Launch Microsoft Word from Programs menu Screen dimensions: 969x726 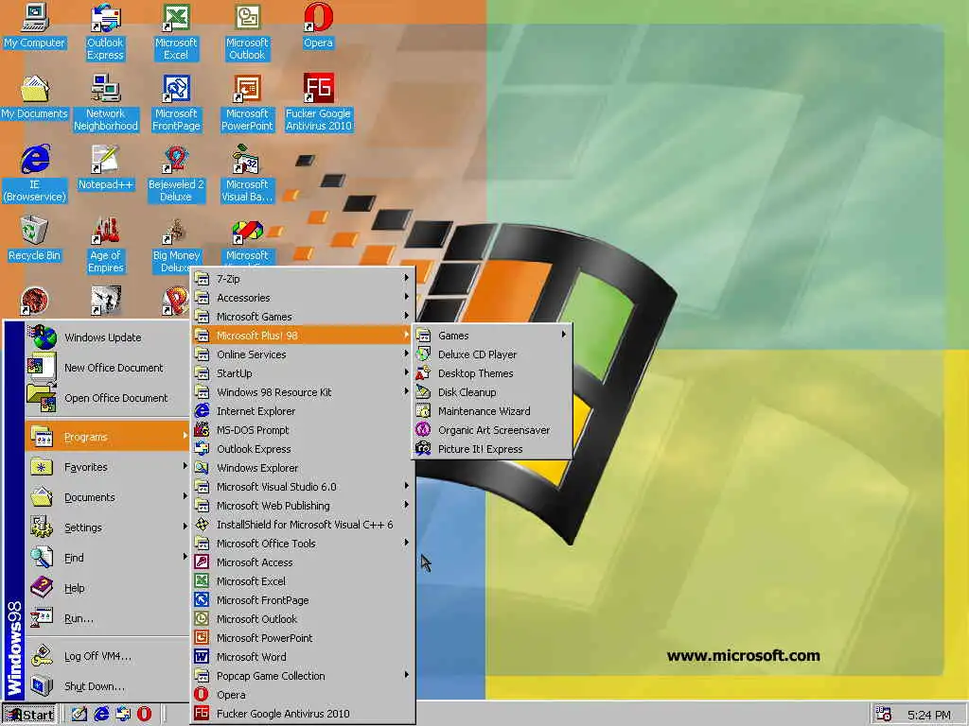pos(302,657)
